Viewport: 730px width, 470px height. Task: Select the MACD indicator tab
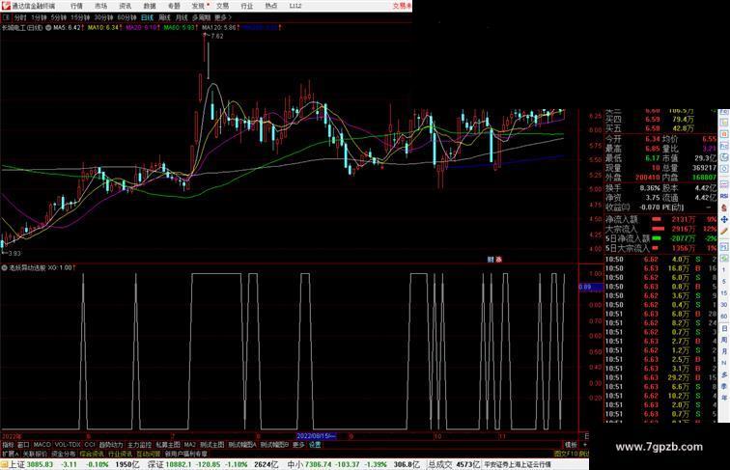pyautogui.click(x=42, y=445)
